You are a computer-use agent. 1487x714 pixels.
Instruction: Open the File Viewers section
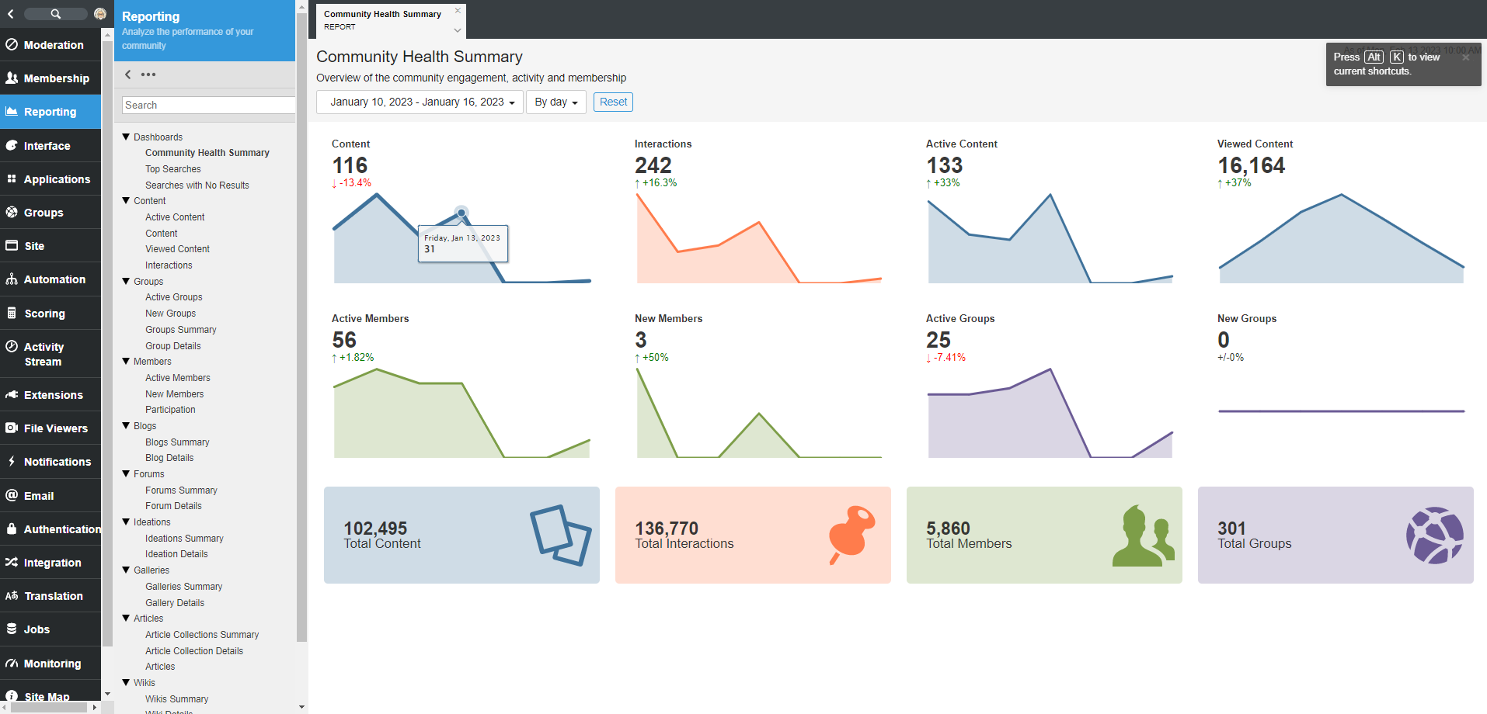click(x=50, y=428)
